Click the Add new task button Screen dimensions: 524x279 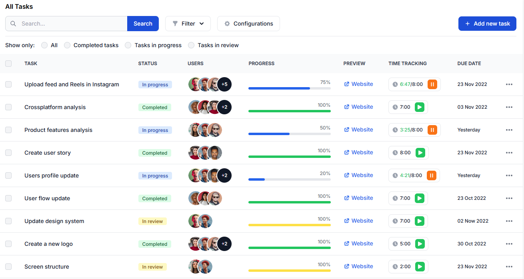pos(487,24)
